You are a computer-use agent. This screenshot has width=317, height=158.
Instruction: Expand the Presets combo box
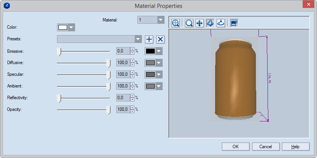pos(138,39)
